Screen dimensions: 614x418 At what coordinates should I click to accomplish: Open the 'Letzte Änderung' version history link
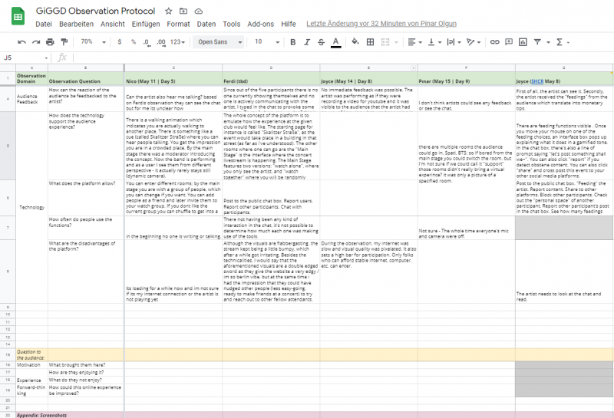(381, 24)
